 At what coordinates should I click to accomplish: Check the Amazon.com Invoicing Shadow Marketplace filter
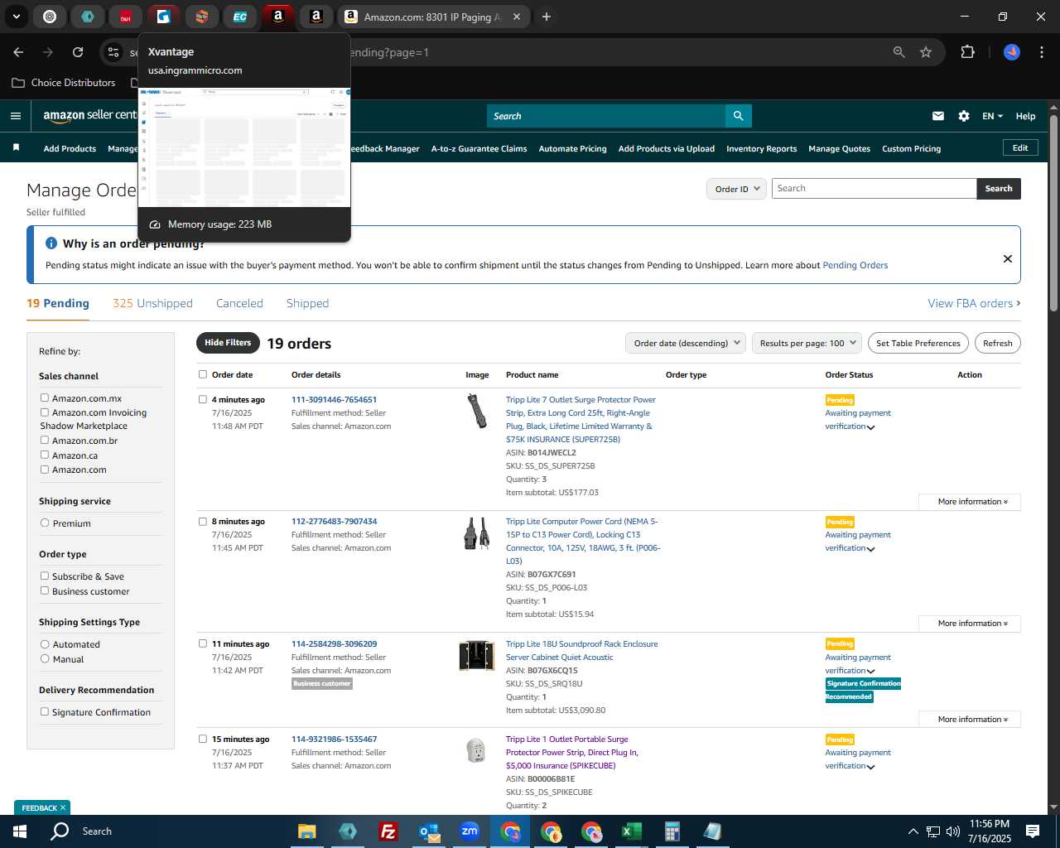click(x=45, y=412)
